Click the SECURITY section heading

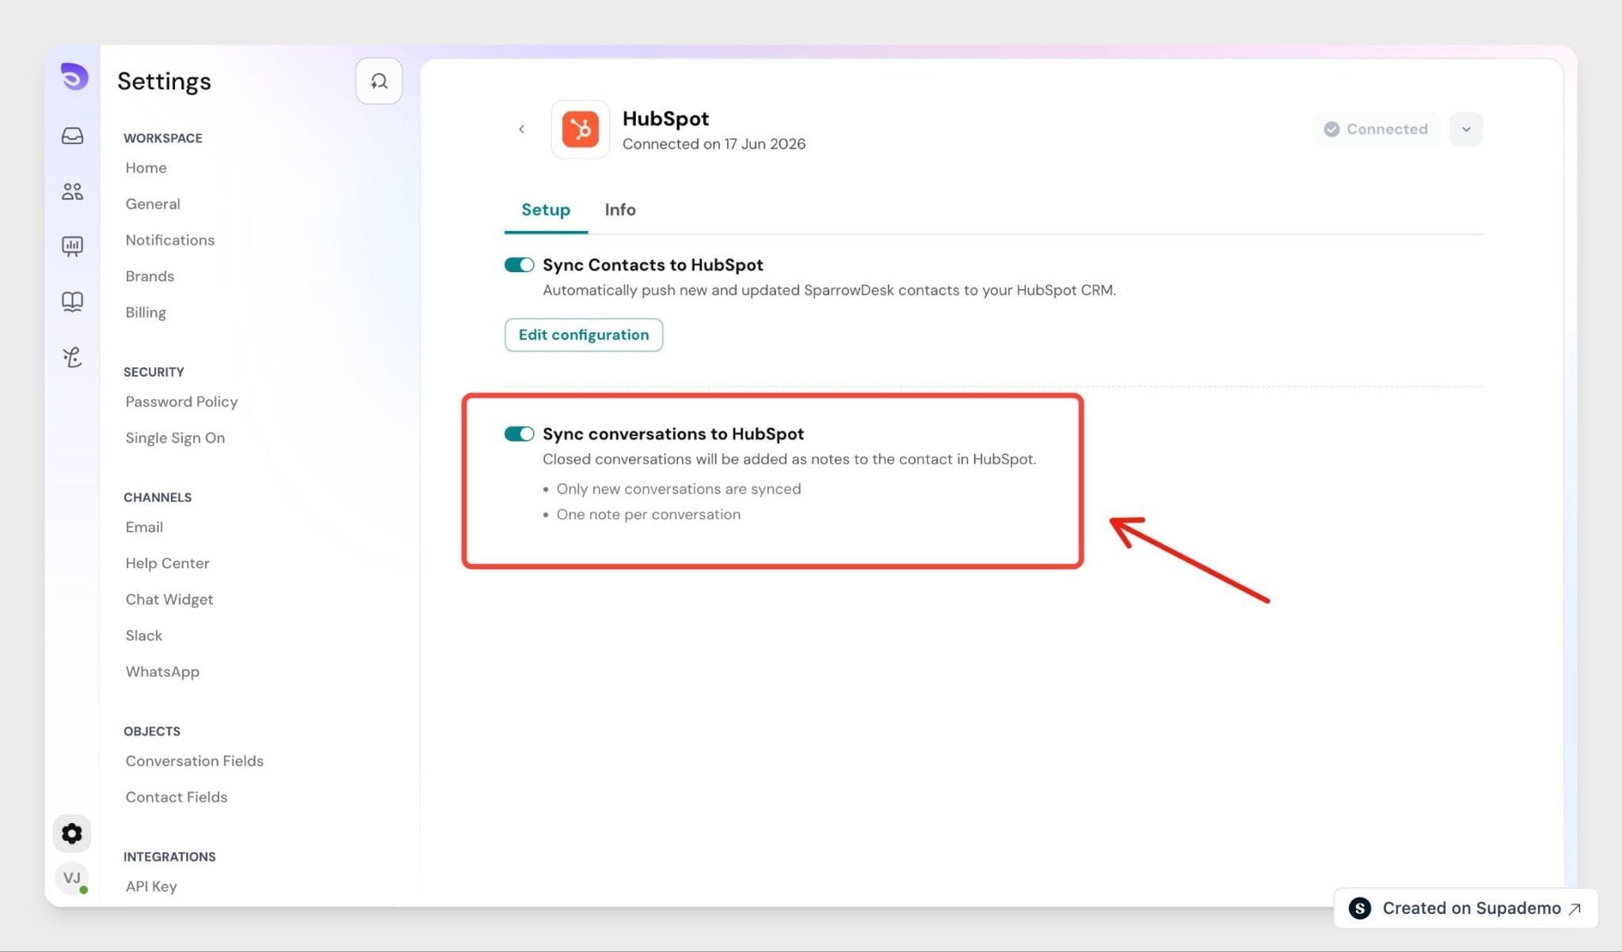point(154,372)
